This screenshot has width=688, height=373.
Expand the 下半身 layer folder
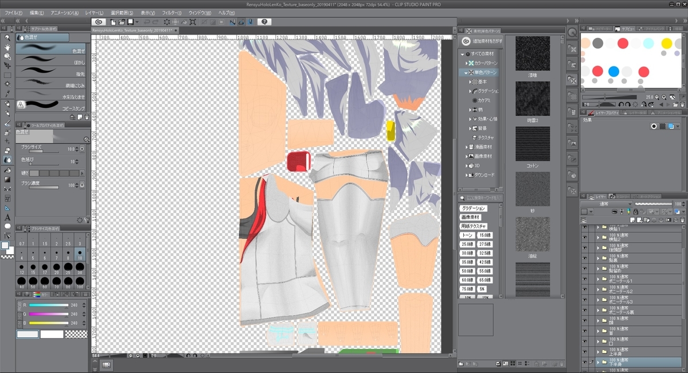click(597, 362)
